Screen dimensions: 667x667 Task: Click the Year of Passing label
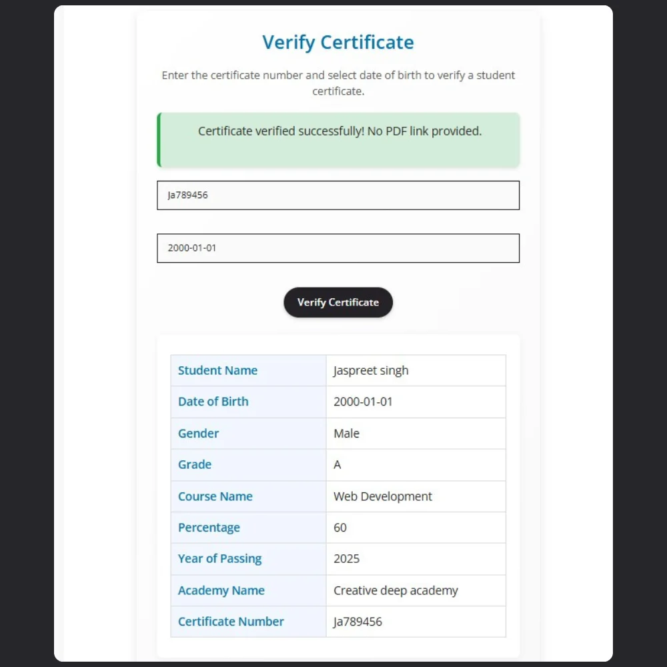(220, 558)
